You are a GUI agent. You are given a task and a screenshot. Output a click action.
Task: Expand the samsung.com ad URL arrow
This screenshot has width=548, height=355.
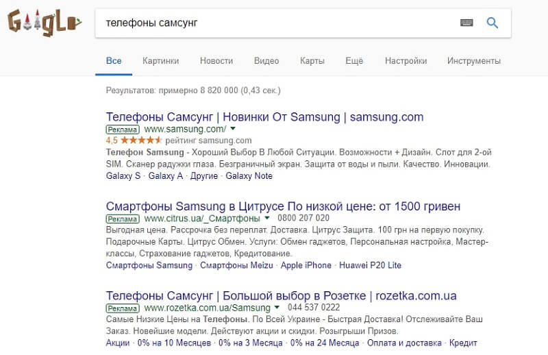point(233,129)
